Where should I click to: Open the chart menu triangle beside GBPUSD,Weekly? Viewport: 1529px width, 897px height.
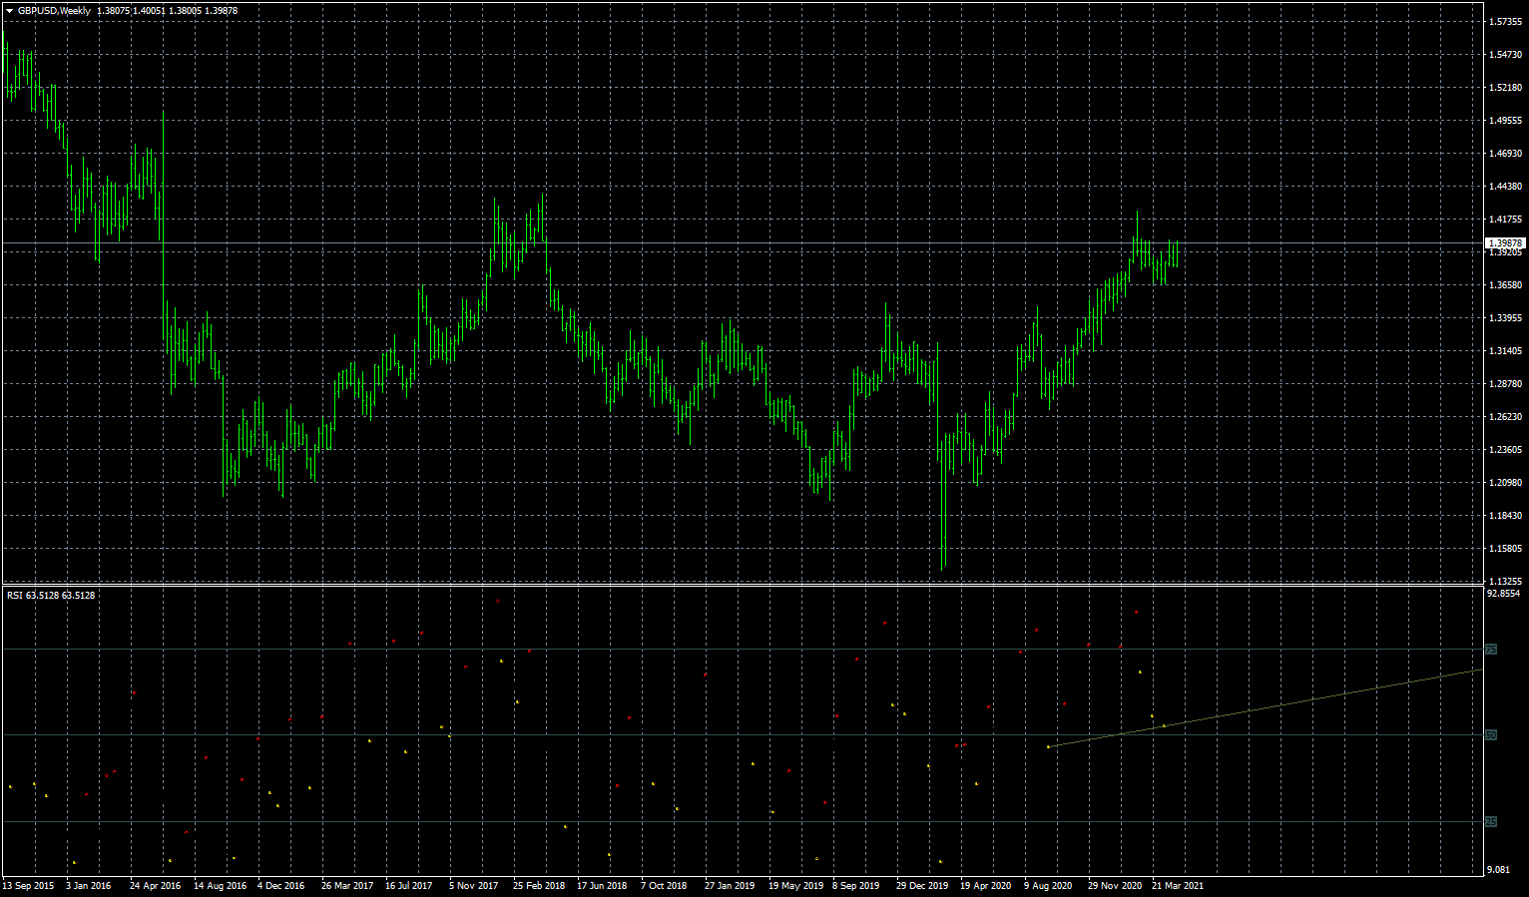pos(10,11)
